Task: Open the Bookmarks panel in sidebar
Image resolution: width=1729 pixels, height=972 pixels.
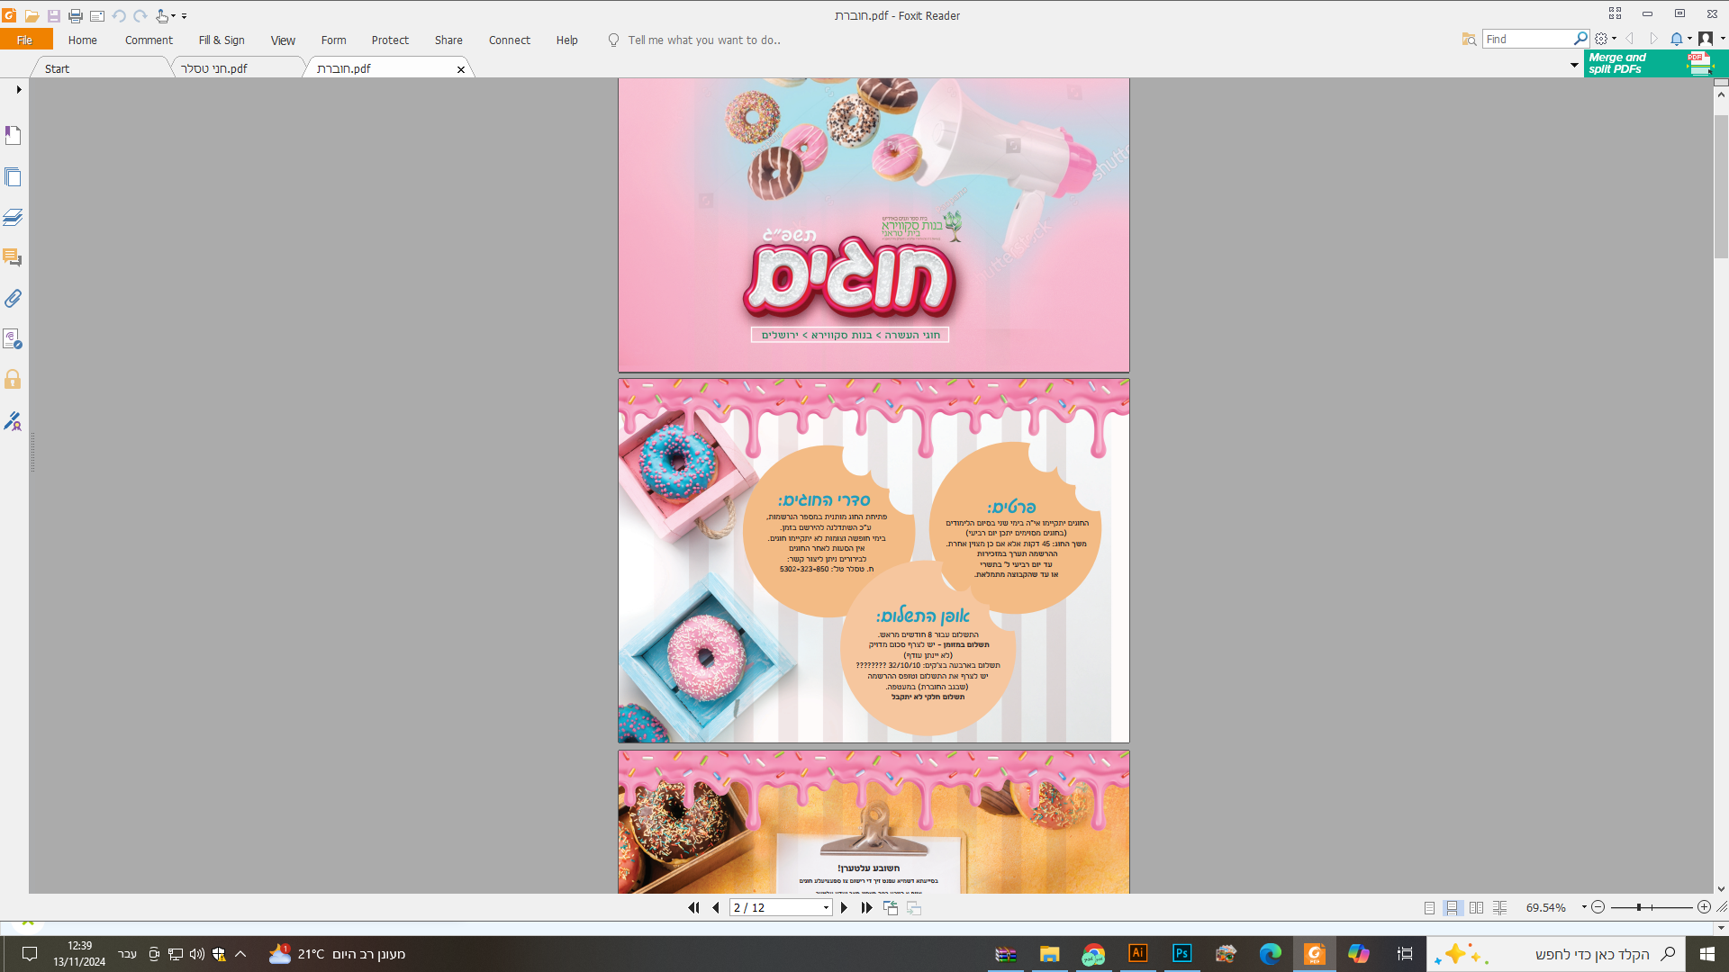Action: (x=13, y=136)
